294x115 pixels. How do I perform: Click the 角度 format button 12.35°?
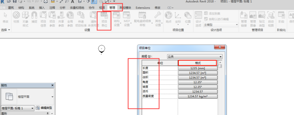coord(198,82)
